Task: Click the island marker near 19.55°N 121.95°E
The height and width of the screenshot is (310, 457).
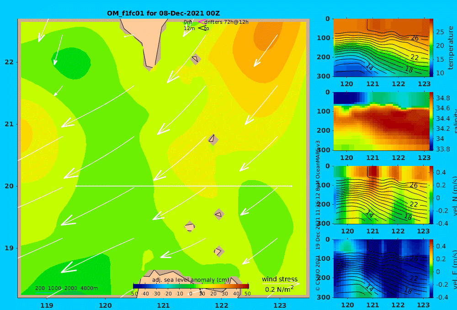Action: 219,214
